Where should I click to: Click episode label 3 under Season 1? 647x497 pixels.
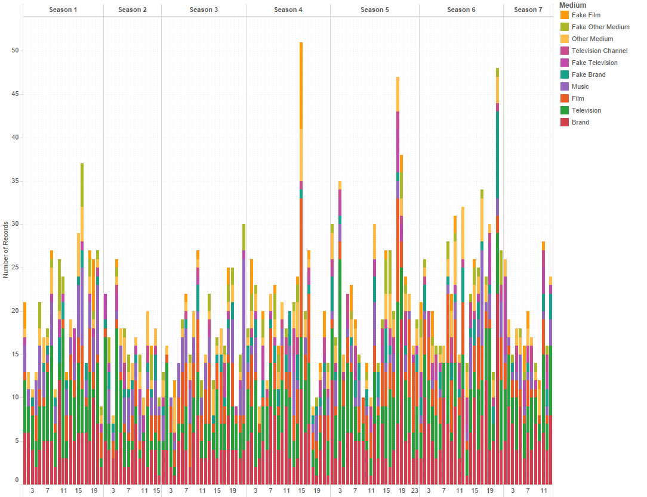(x=32, y=490)
